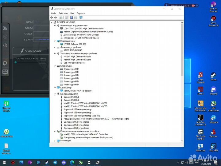221x166 pixels.
Task: Toggle the action pane toolbar icon
Action: coord(76,18)
